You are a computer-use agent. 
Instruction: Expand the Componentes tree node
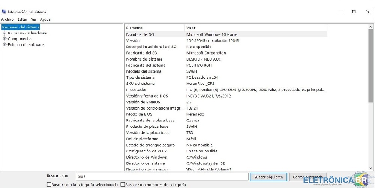(x=4, y=39)
